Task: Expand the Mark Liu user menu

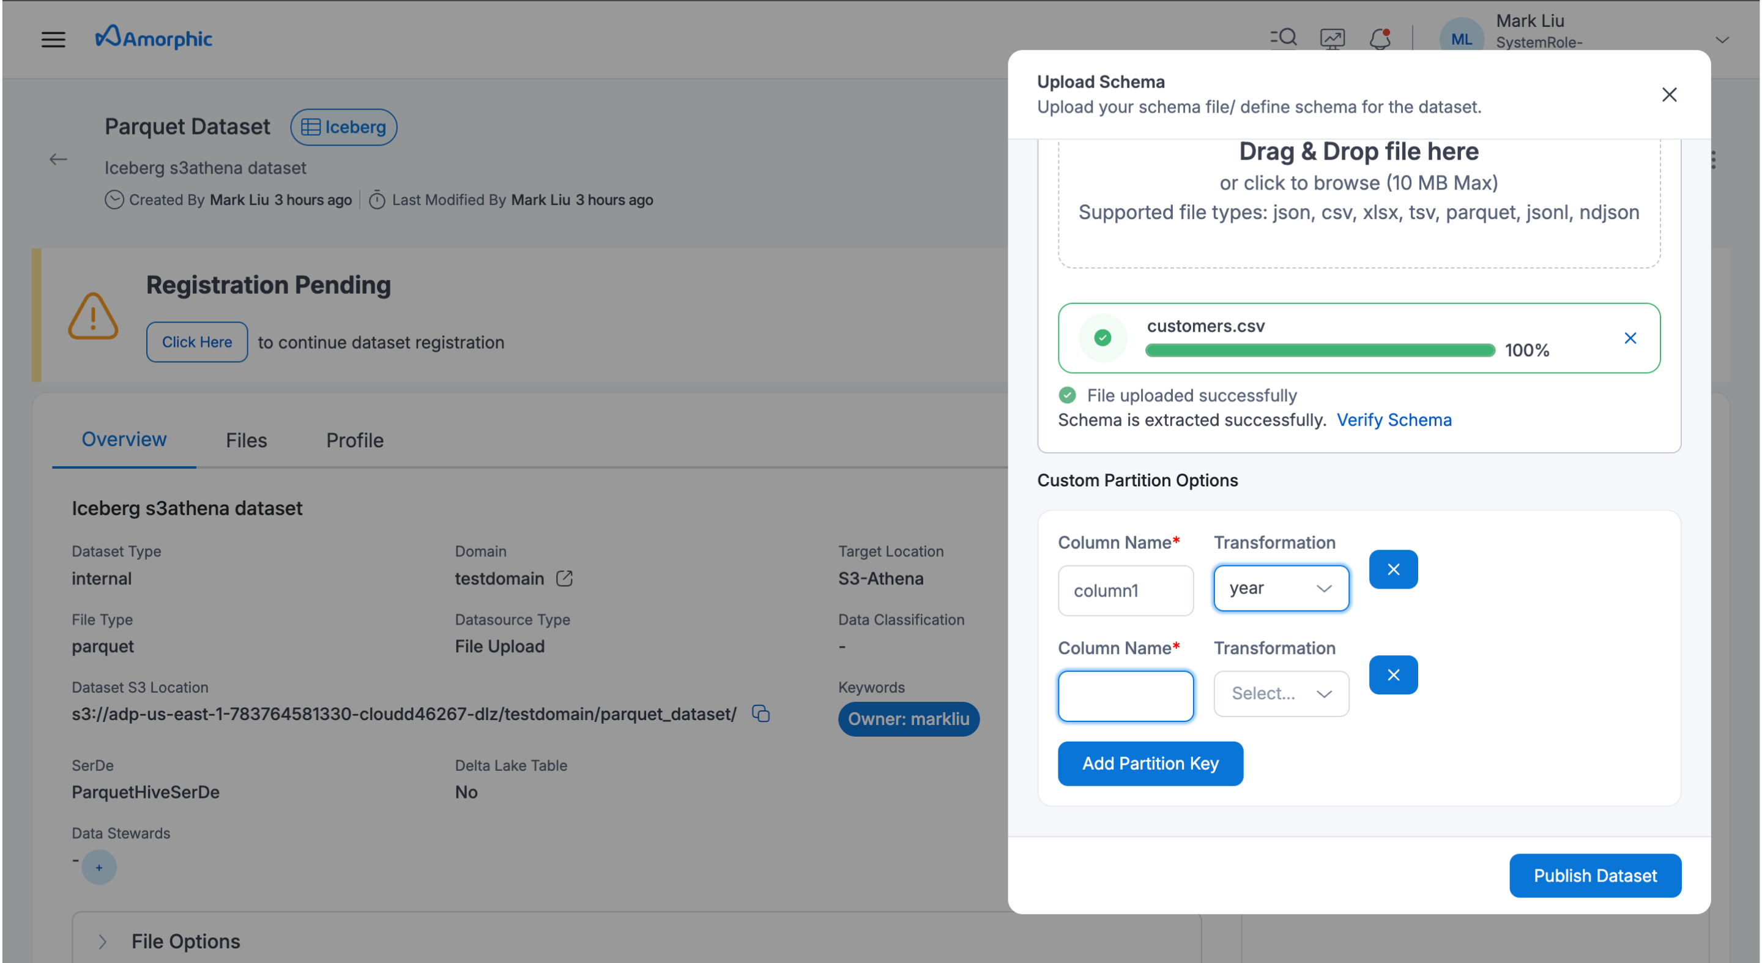Action: (1722, 40)
